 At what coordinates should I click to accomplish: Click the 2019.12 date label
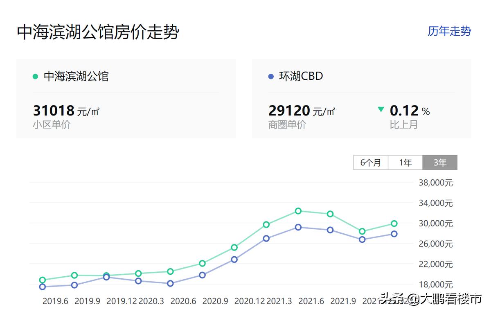pos(122,301)
